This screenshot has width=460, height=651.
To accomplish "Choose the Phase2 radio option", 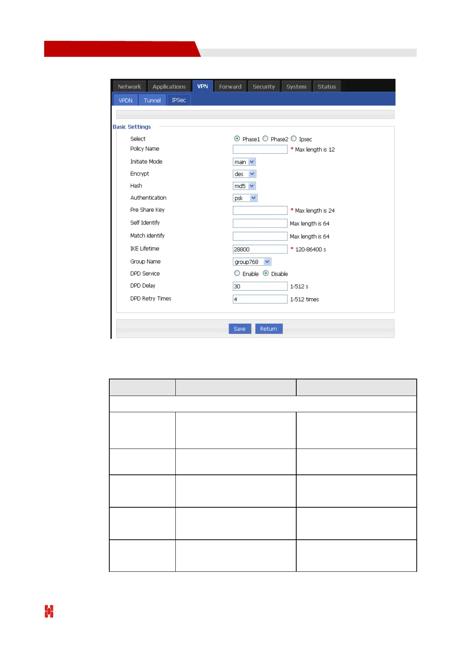I will coord(265,139).
